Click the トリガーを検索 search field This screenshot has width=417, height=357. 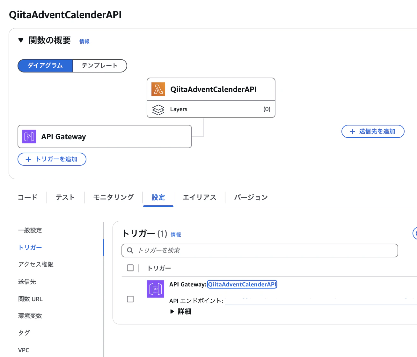(x=260, y=250)
